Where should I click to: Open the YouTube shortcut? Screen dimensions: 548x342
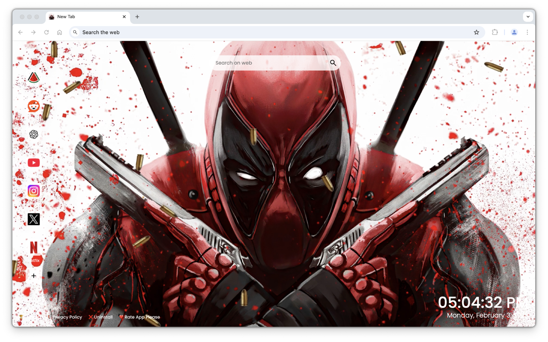point(34,163)
